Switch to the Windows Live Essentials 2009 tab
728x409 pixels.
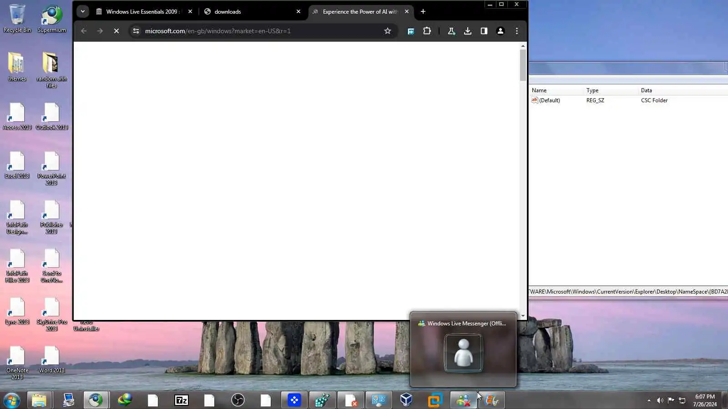(143, 11)
